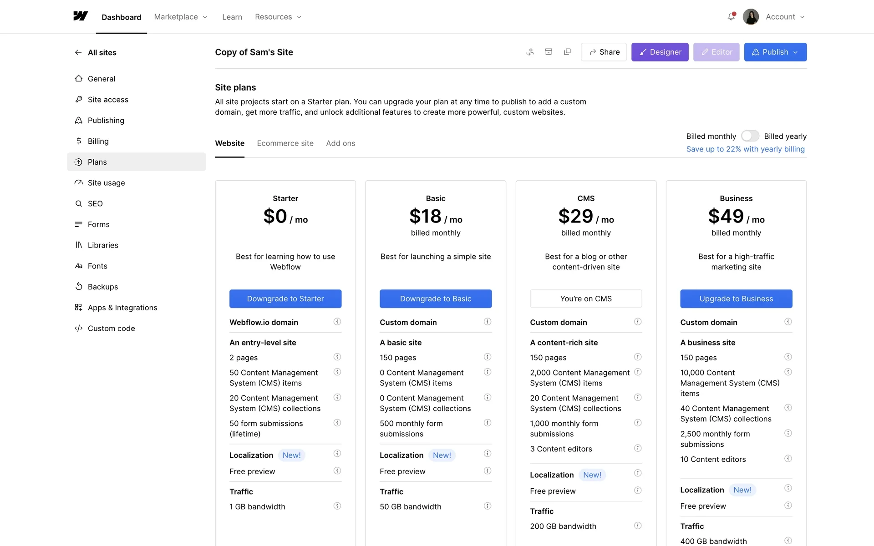874x546 pixels.
Task: Open Apps & Integrations in sidebar
Action: coord(136,308)
